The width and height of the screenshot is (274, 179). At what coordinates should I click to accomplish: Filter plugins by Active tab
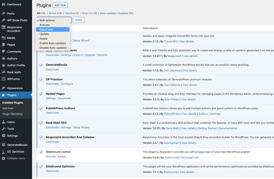pyautogui.click(x=53, y=13)
